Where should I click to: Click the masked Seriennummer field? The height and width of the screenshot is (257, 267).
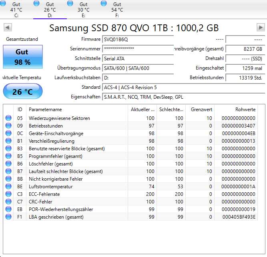tap(138, 49)
